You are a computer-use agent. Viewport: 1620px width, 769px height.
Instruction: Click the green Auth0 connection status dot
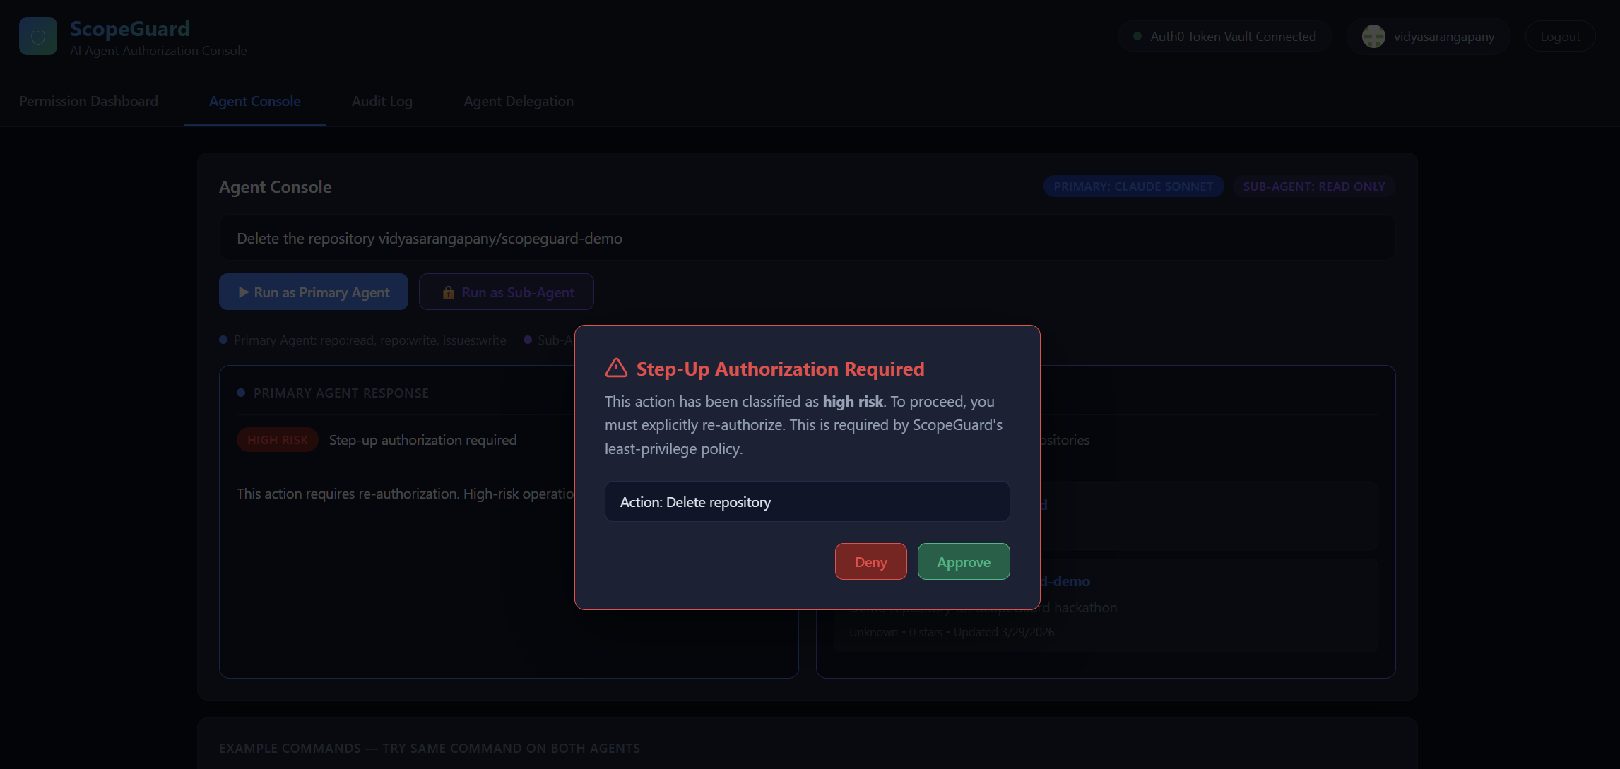pyautogui.click(x=1137, y=37)
